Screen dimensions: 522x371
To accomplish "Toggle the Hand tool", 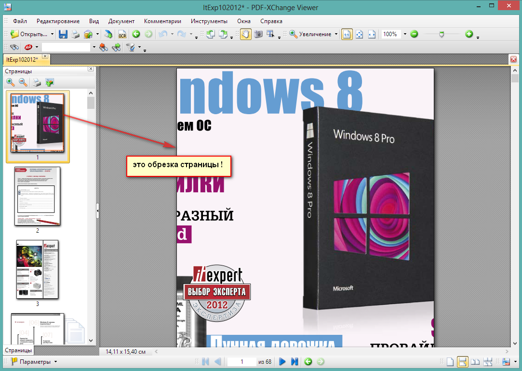I will pos(245,34).
